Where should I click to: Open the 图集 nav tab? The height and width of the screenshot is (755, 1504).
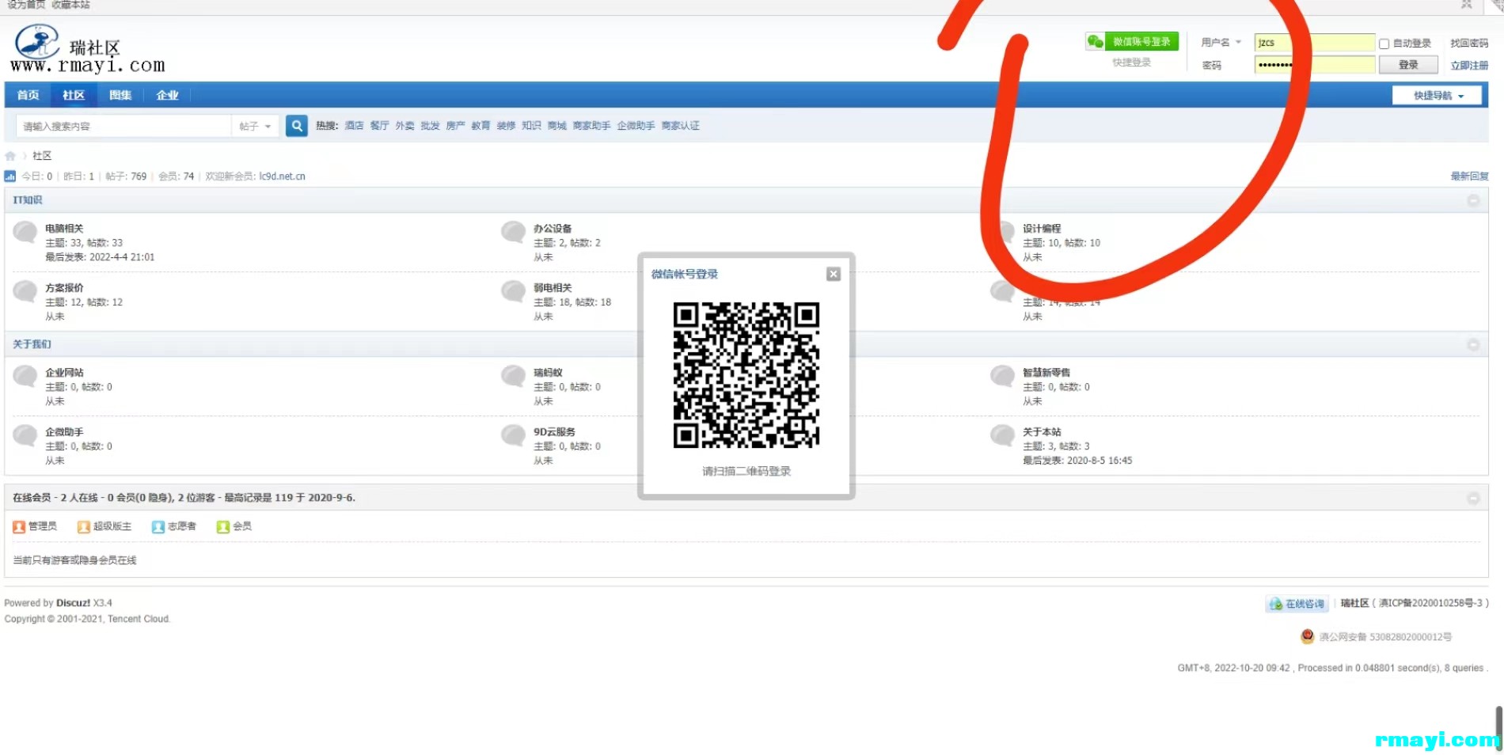(120, 95)
